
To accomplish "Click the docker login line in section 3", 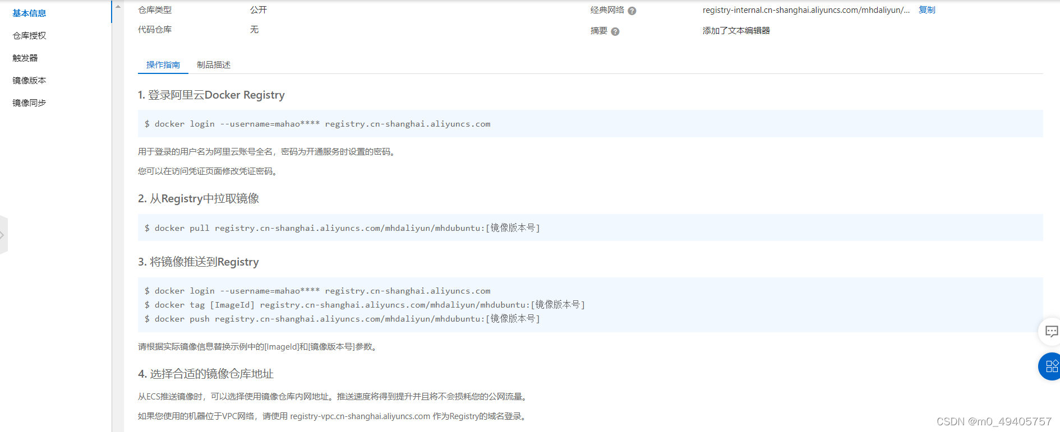I will coord(317,291).
